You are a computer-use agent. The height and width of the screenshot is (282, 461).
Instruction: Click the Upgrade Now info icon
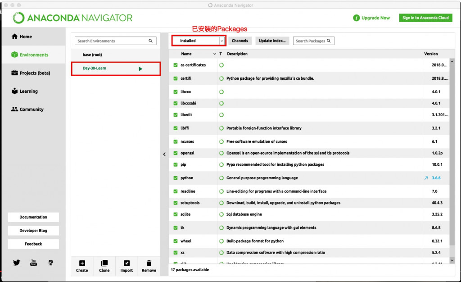(356, 18)
